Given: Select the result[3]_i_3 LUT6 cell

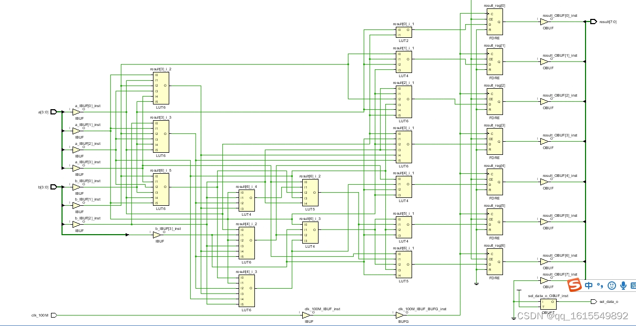Looking at the screenshot, I should [161, 136].
